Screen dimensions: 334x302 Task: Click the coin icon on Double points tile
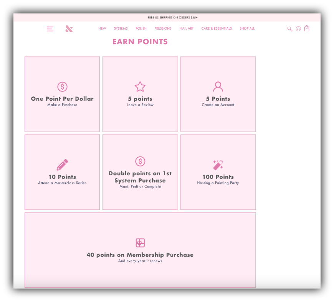pyautogui.click(x=140, y=161)
